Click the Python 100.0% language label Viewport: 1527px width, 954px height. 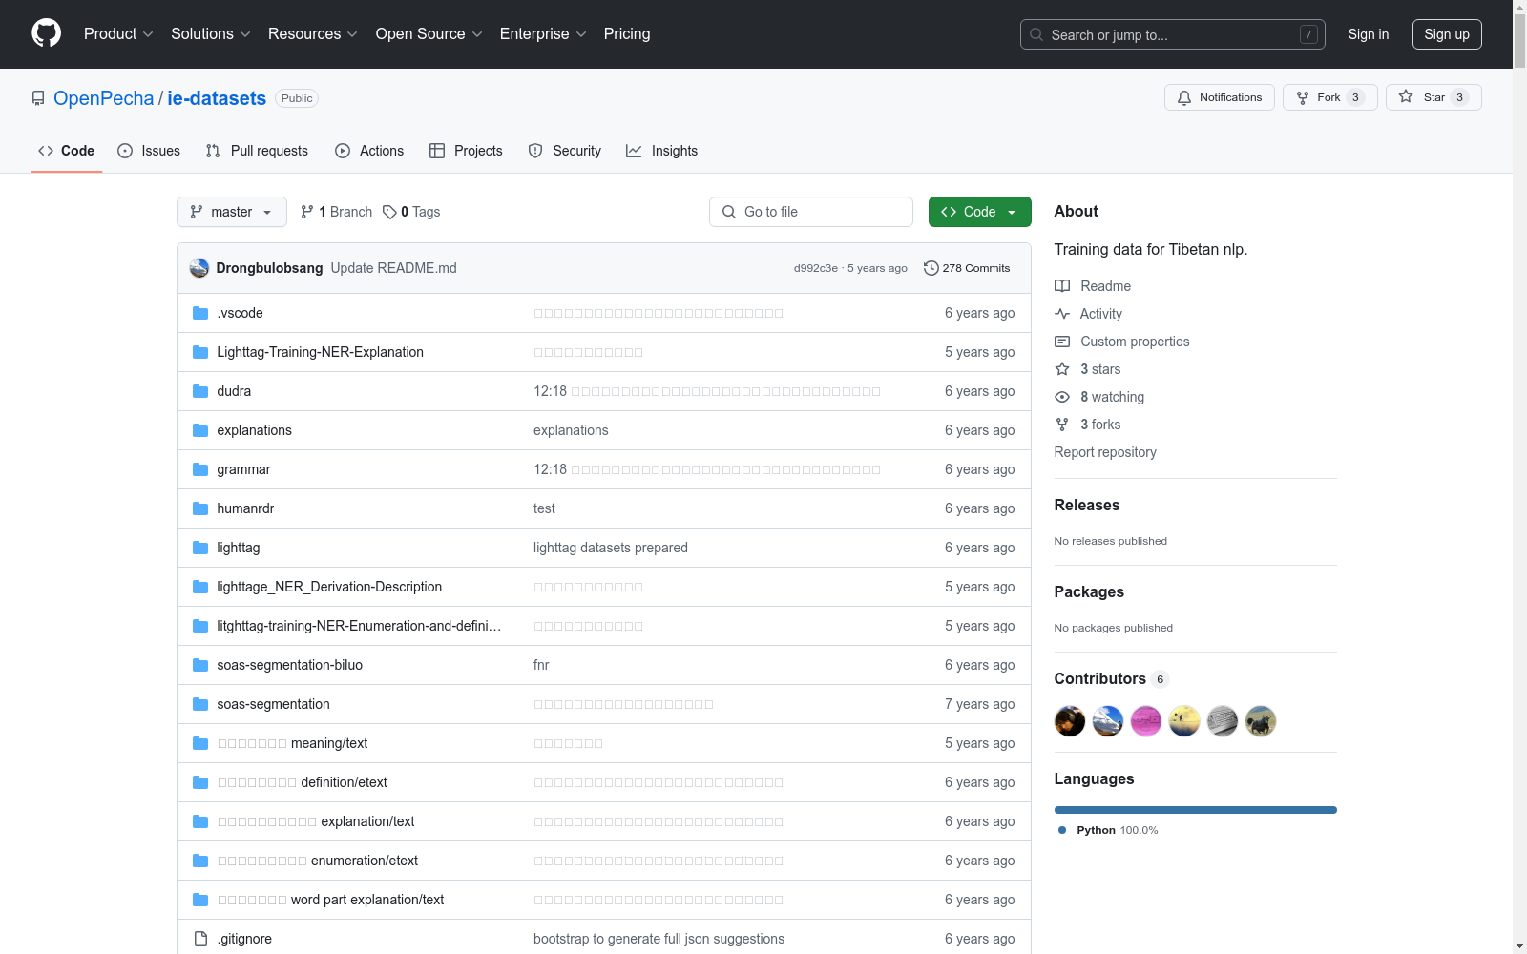click(1108, 830)
